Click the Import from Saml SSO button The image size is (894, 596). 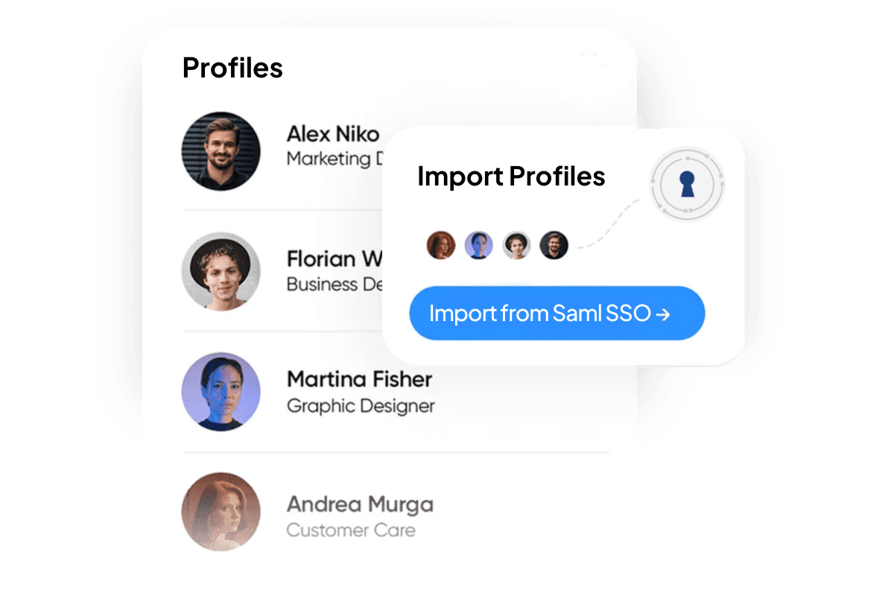557,314
